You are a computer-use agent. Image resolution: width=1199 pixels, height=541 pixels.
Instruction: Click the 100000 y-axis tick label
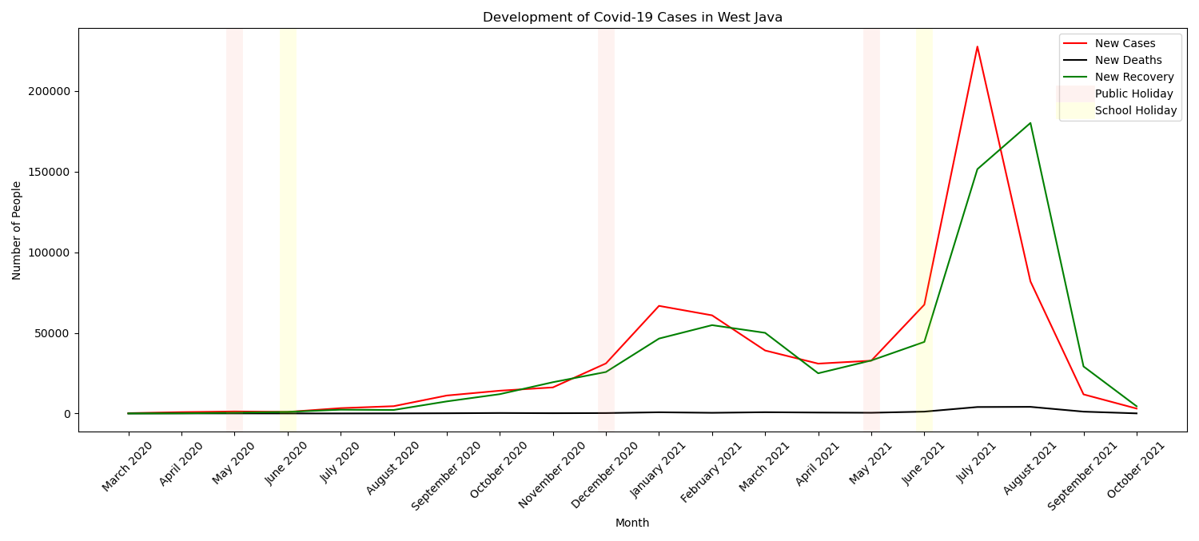[50, 253]
